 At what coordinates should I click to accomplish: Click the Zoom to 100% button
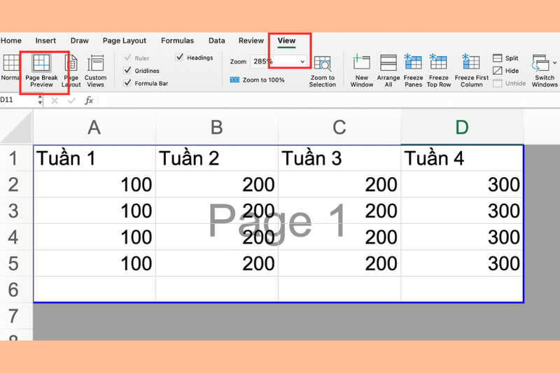tap(257, 80)
